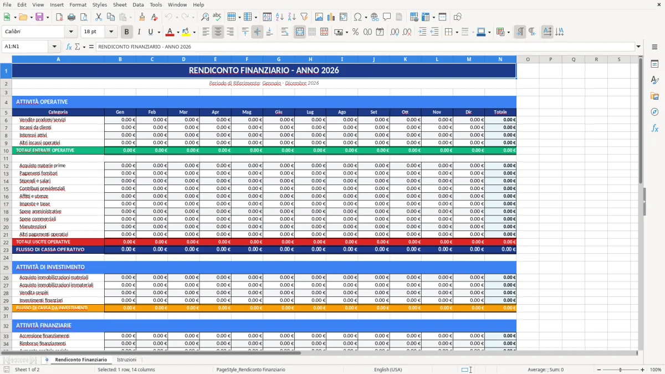The height and width of the screenshot is (374, 665).
Task: Click the AutoFilter funnel icon
Action: (304, 17)
